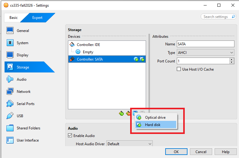This screenshot has height=158, width=239.
Task: Click the add attachment icon below the devices list
Action: pos(135,113)
